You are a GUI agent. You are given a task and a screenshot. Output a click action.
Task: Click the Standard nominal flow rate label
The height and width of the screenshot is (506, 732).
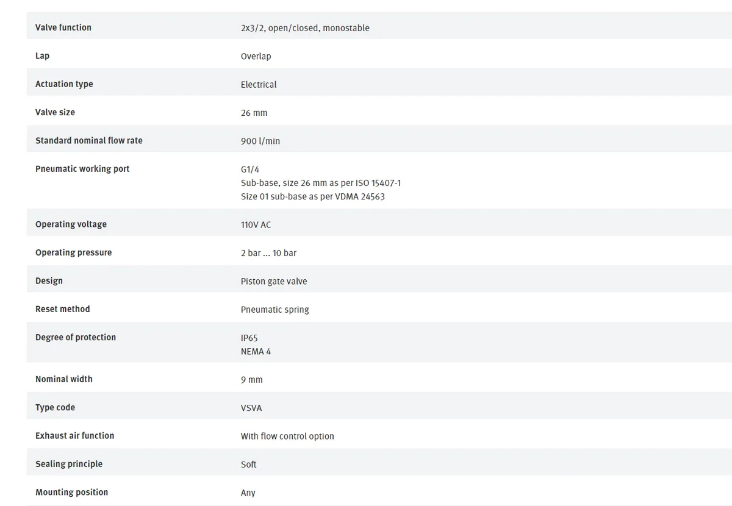point(89,140)
